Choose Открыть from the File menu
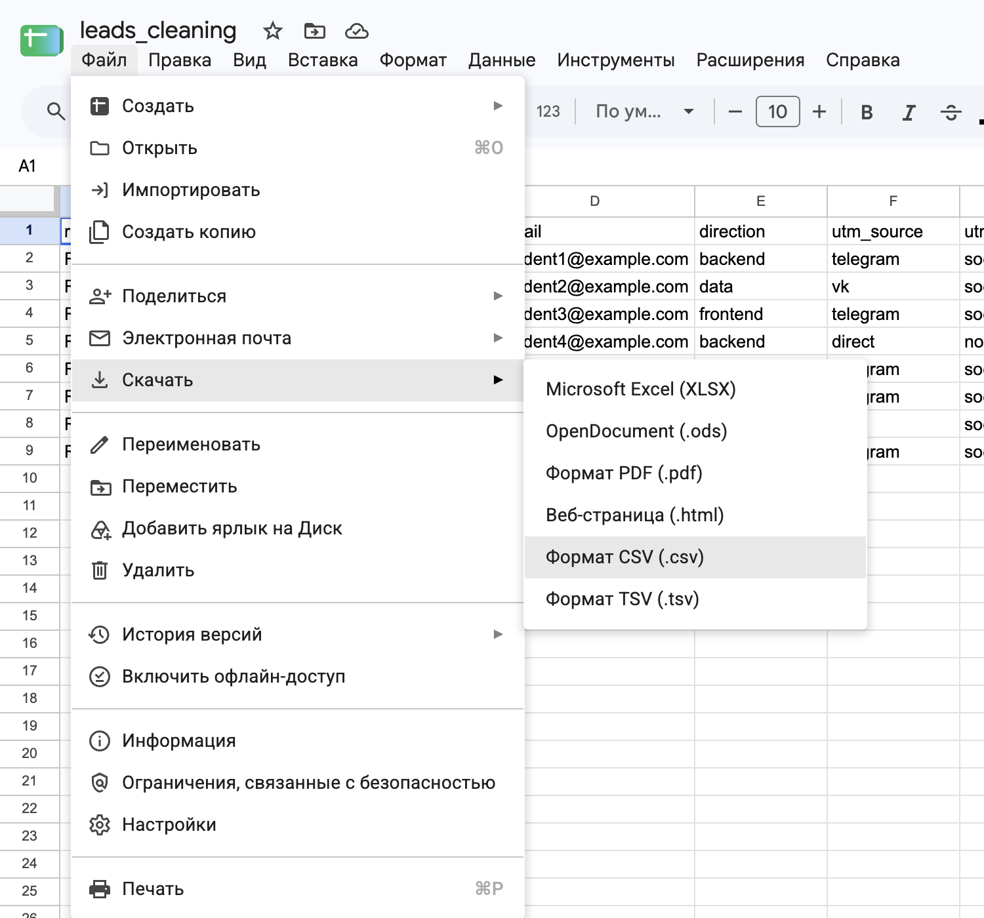The width and height of the screenshot is (984, 918). [297, 148]
